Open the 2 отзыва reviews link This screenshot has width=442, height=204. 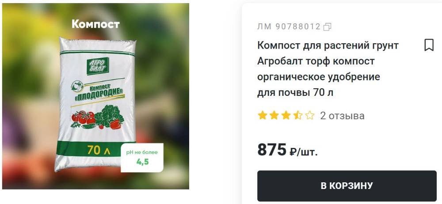click(342, 116)
